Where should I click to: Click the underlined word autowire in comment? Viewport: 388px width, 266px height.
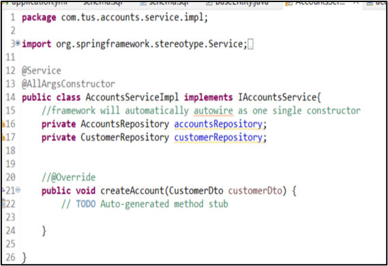(213, 111)
